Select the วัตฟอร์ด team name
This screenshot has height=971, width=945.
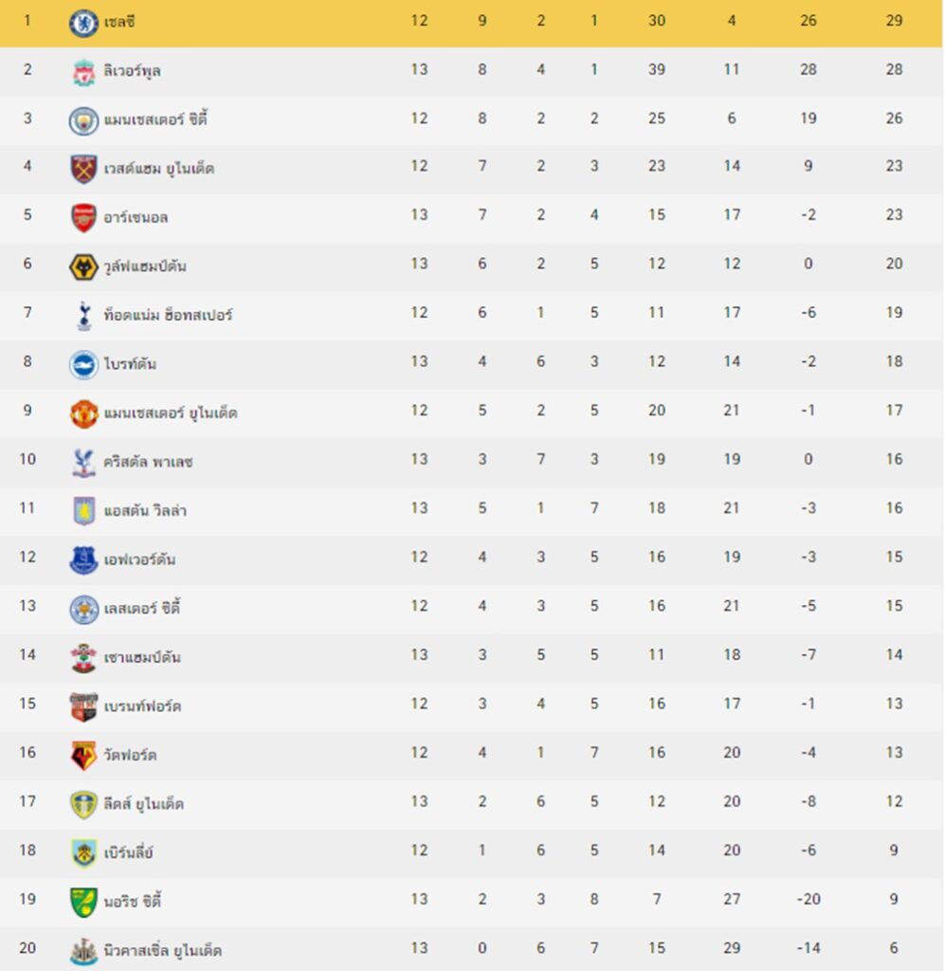tap(130, 755)
